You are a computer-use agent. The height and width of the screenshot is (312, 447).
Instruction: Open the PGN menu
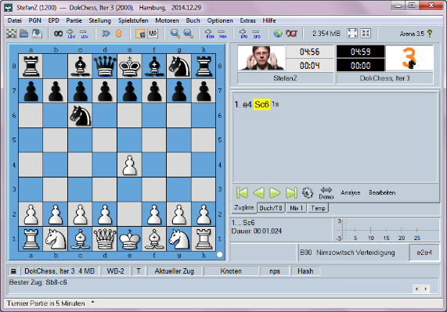pyautogui.click(x=34, y=20)
